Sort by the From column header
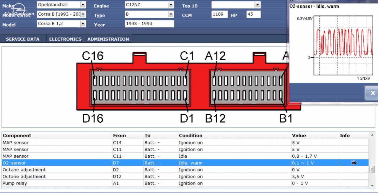This screenshot has width=378, height=193. [119, 135]
